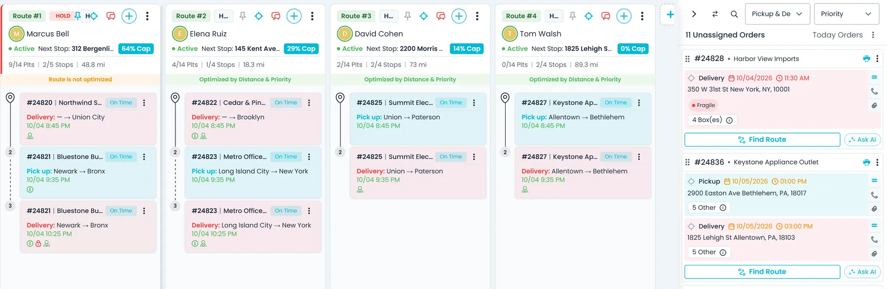Open the Priority sort dropdown
This screenshot has height=289, width=887.
coord(846,14)
